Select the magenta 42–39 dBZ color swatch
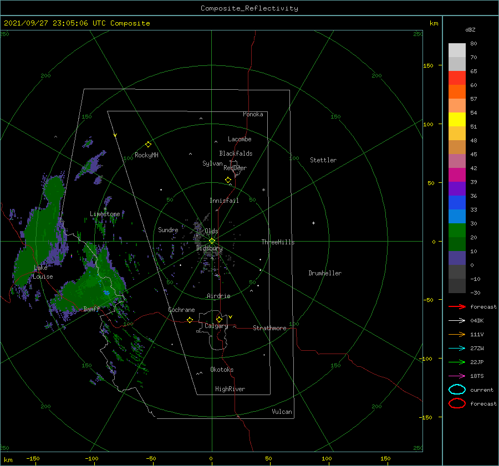Viewport: 499px width, 466px height. [x=457, y=175]
